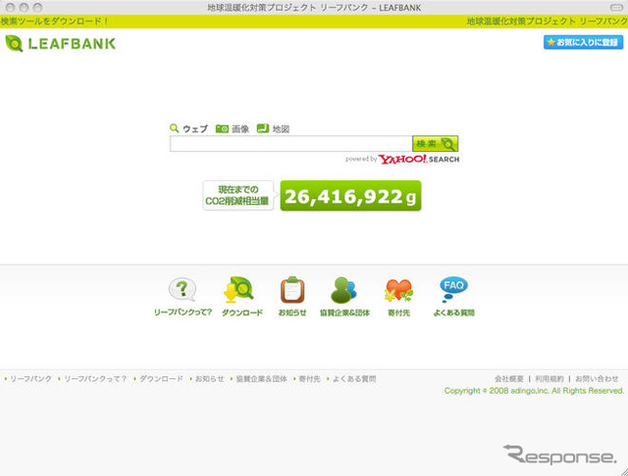Open お問い合わせ contact link
Viewport: 628px width, 476px height.
[597, 378]
